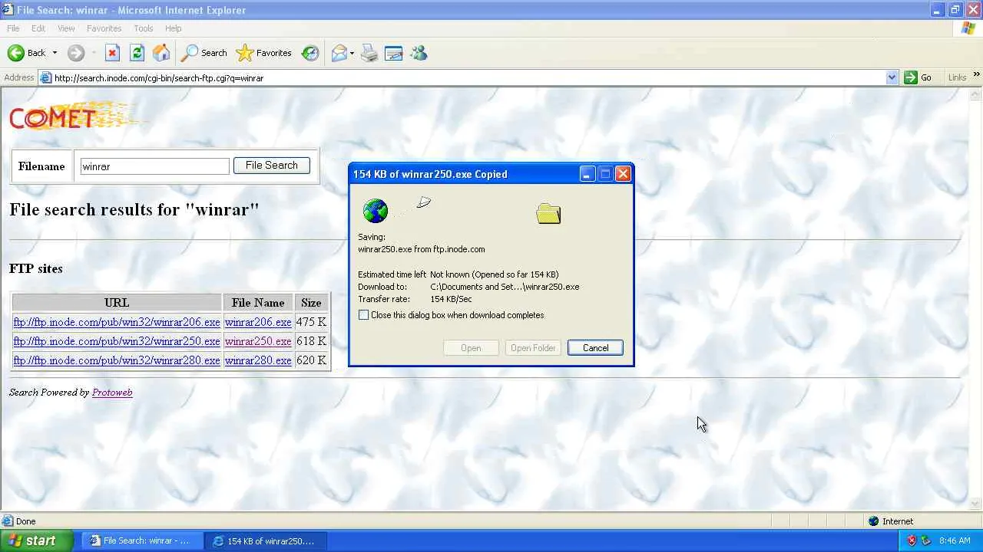
Task: Click the Safely Remove Hardware tray icon
Action: (x=926, y=540)
